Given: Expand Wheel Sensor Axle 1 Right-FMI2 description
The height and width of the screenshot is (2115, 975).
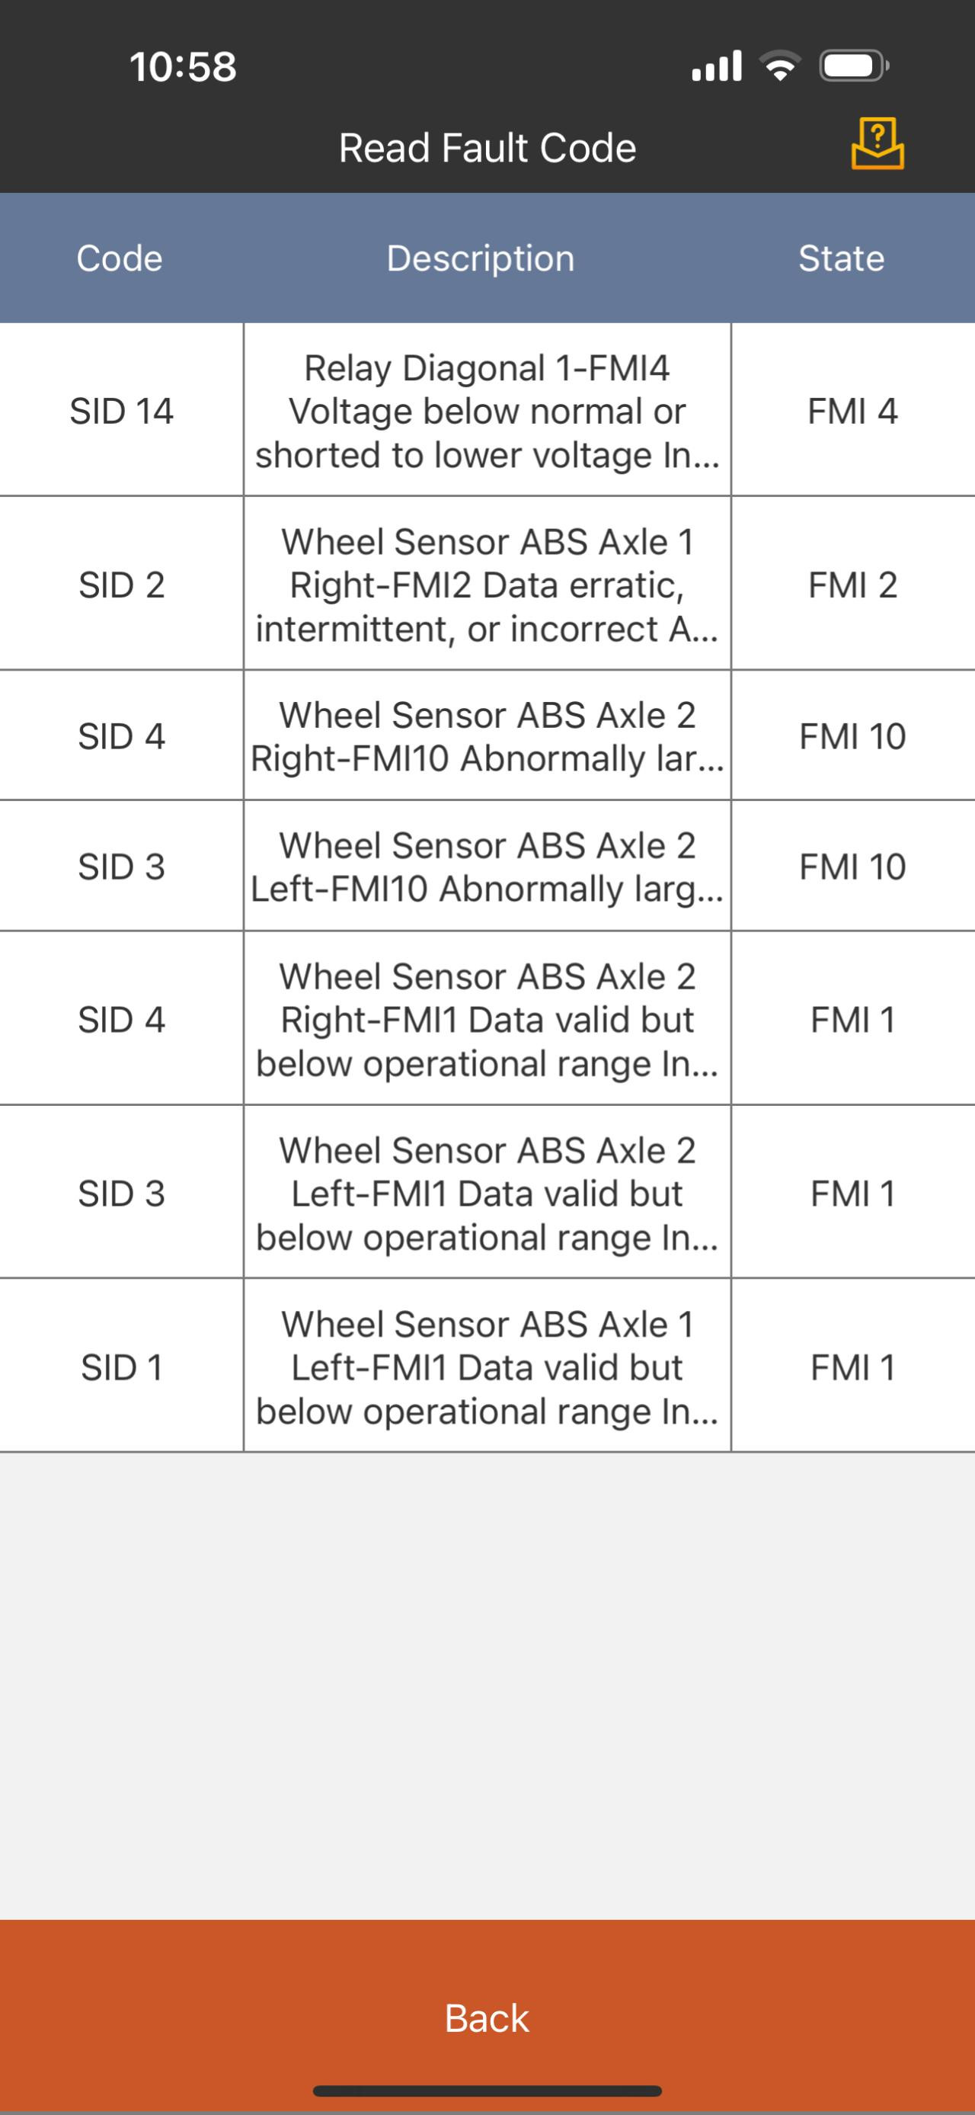Looking at the screenshot, I should tap(487, 585).
